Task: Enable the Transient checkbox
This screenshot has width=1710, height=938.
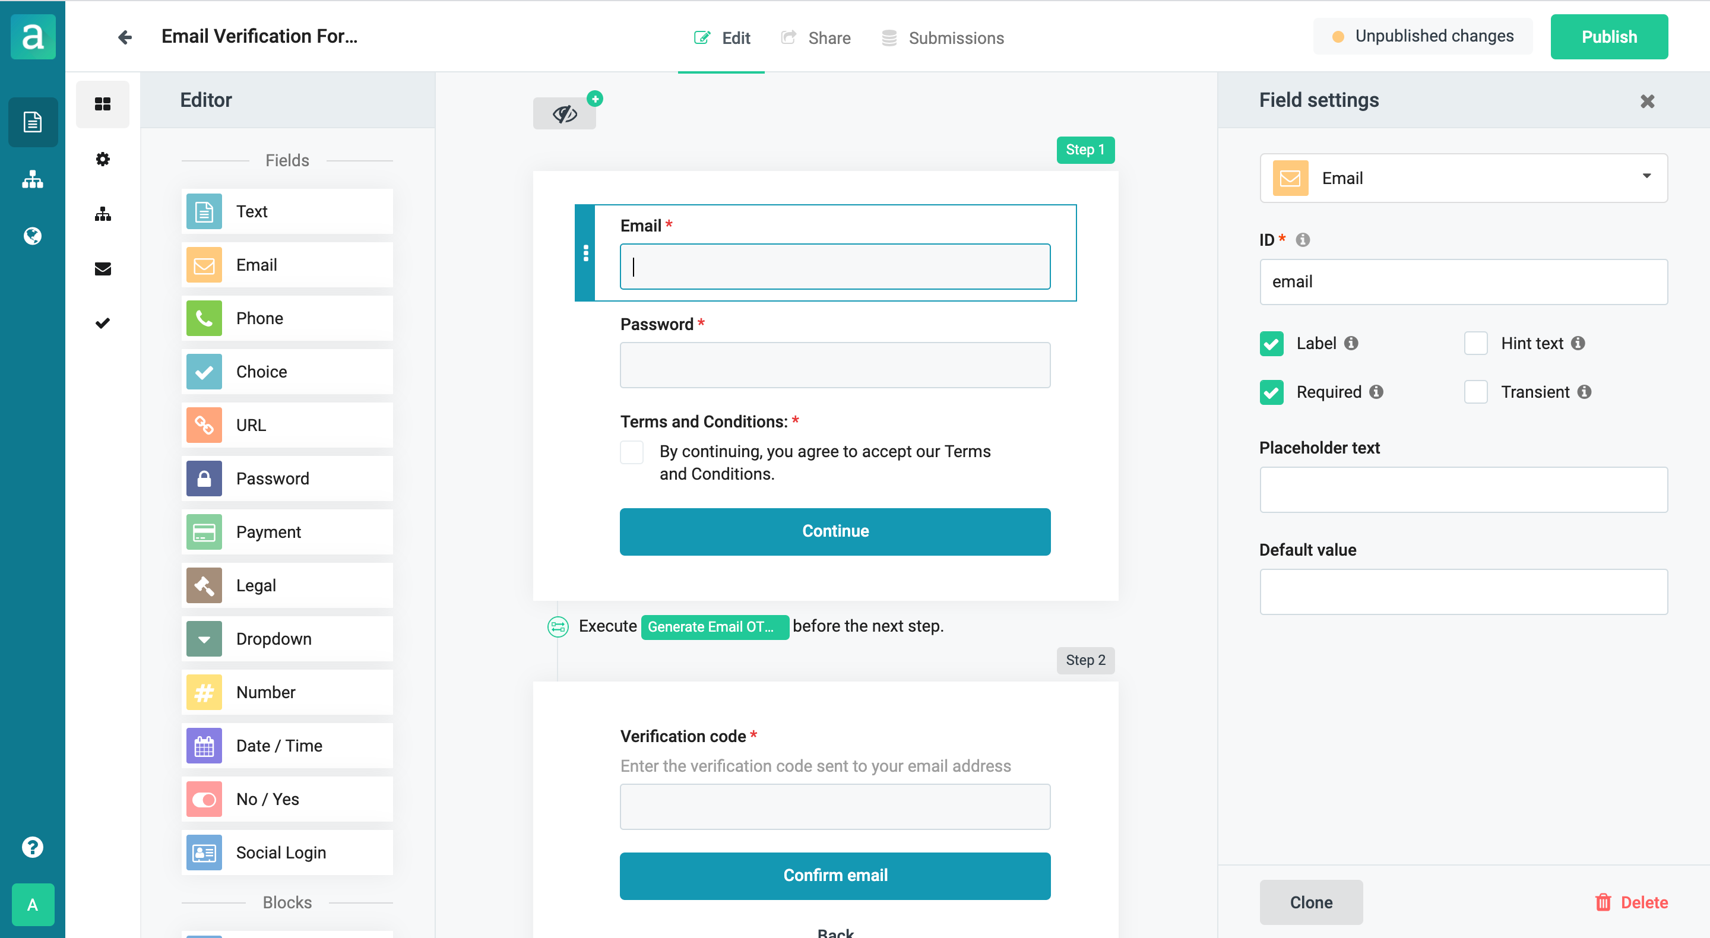Action: pyautogui.click(x=1475, y=392)
